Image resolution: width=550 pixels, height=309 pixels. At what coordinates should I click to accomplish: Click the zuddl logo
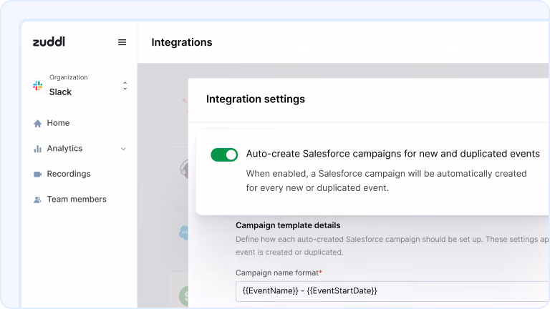[x=49, y=41]
